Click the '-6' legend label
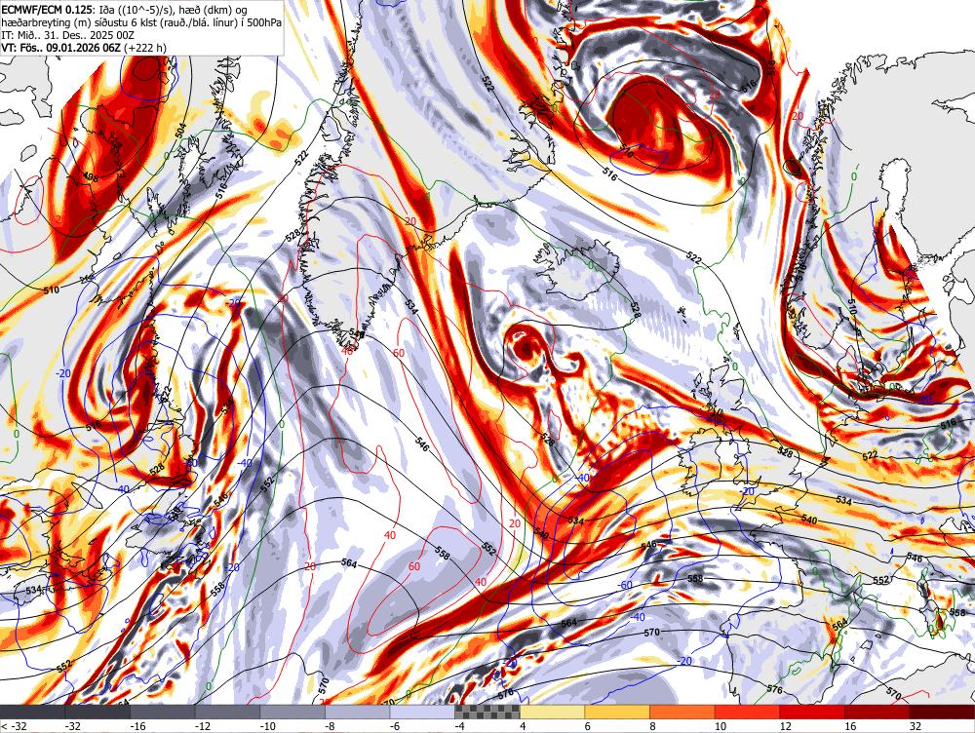 tap(395, 726)
